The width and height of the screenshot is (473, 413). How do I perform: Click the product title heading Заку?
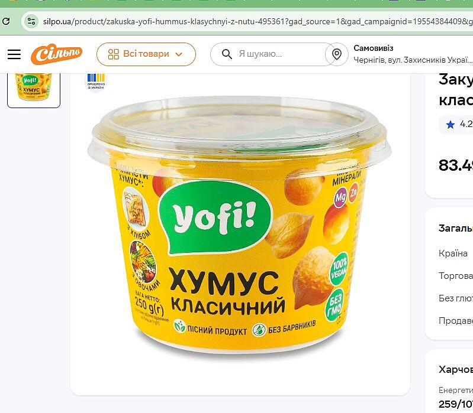[x=456, y=90]
